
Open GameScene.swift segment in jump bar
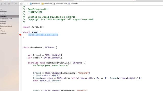click(x=61, y=4)
